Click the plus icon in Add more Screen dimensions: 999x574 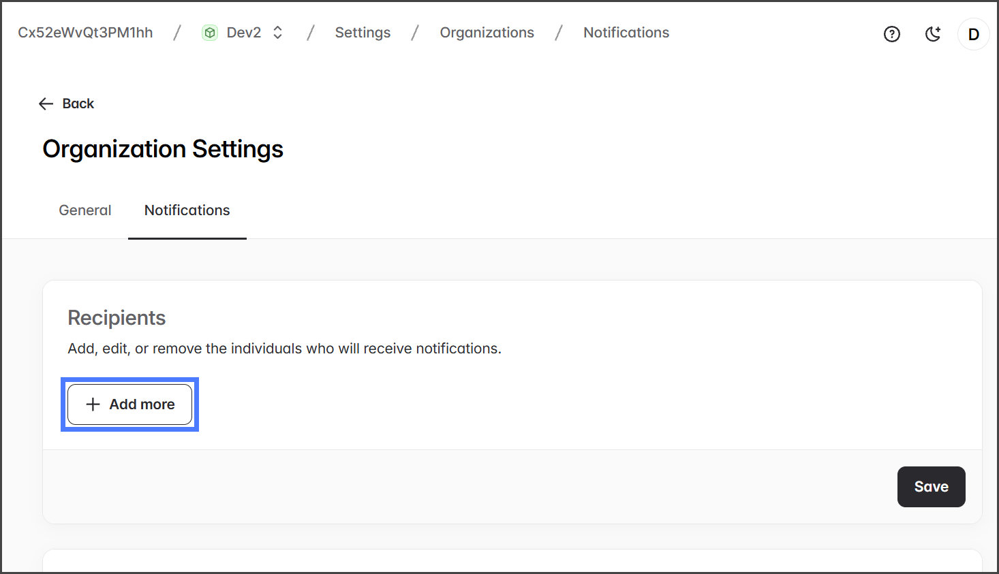(x=93, y=404)
